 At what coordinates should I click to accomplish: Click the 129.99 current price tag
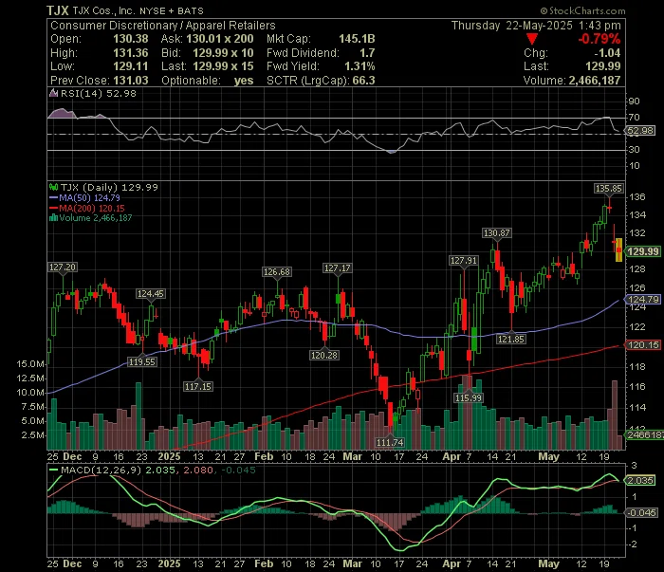tap(643, 251)
